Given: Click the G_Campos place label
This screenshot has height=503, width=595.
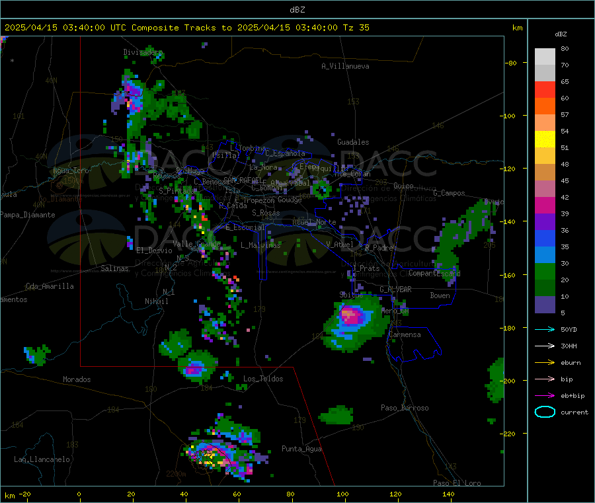Looking at the screenshot, I should 449,193.
